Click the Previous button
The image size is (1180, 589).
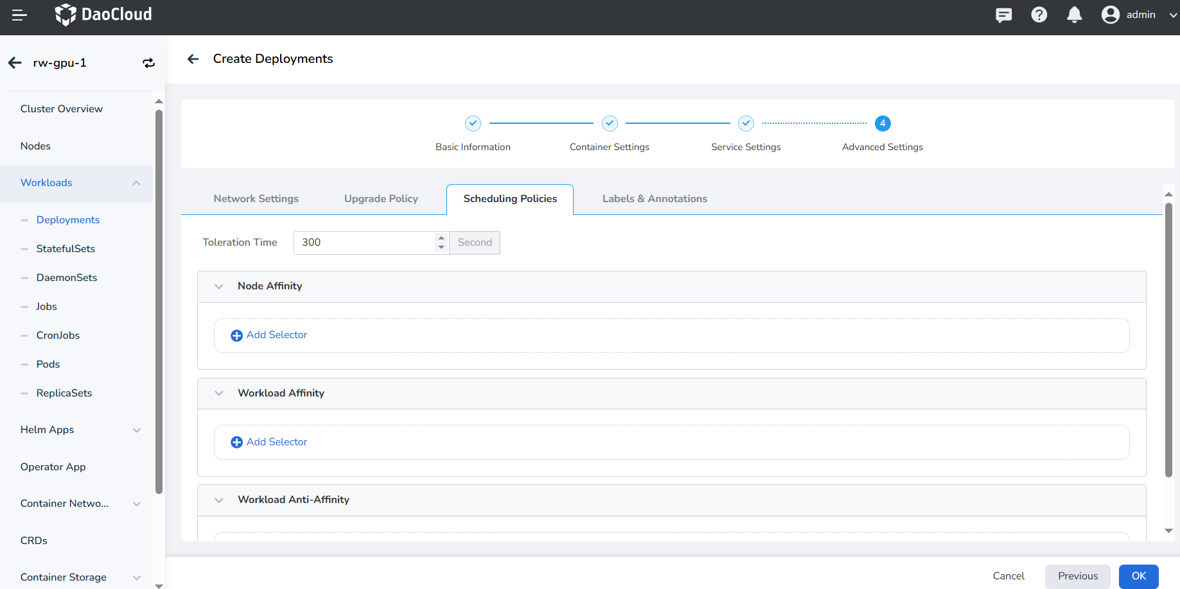(1077, 576)
